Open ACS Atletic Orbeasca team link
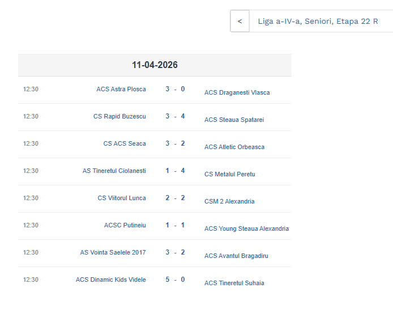The image size is (393, 309). click(x=234, y=147)
